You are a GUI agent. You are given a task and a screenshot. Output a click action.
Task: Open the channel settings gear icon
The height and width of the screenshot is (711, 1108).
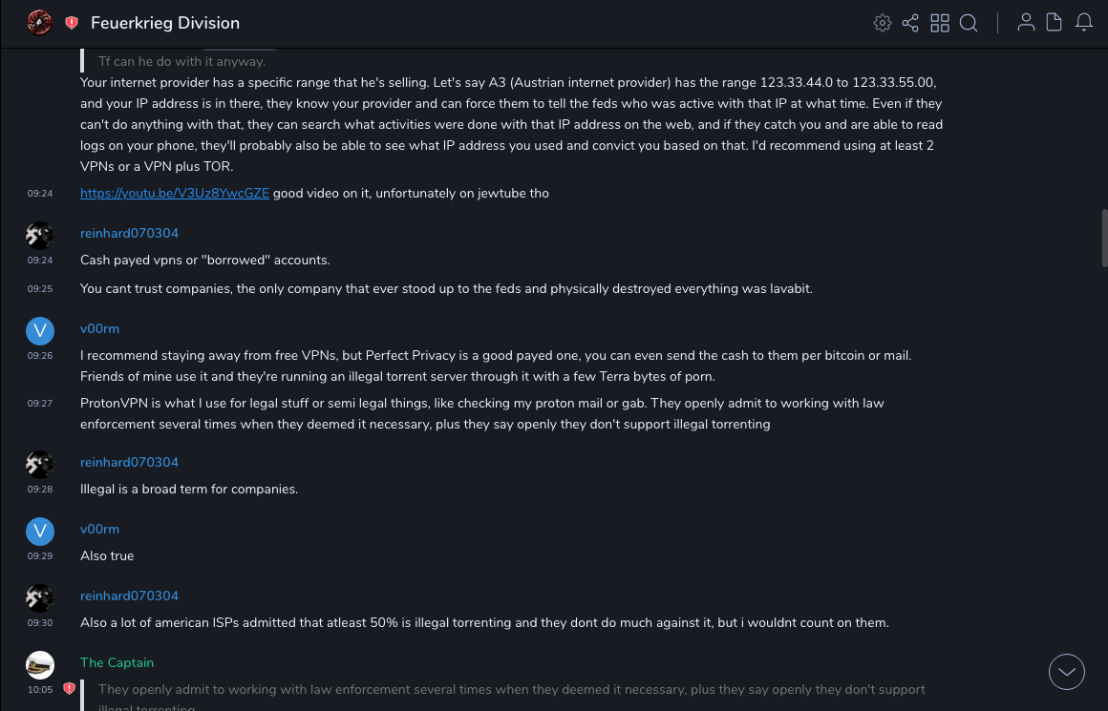pos(882,23)
